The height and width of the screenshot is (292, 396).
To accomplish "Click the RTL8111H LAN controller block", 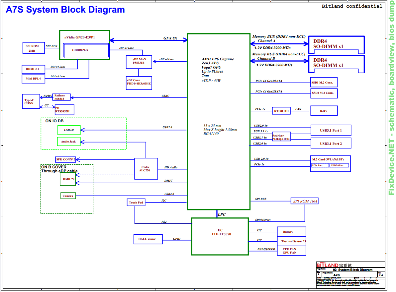I will (281, 111).
